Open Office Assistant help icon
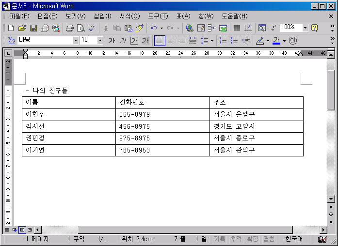Image resolution: width=338 pixels, height=246 pixels. coord(315,28)
